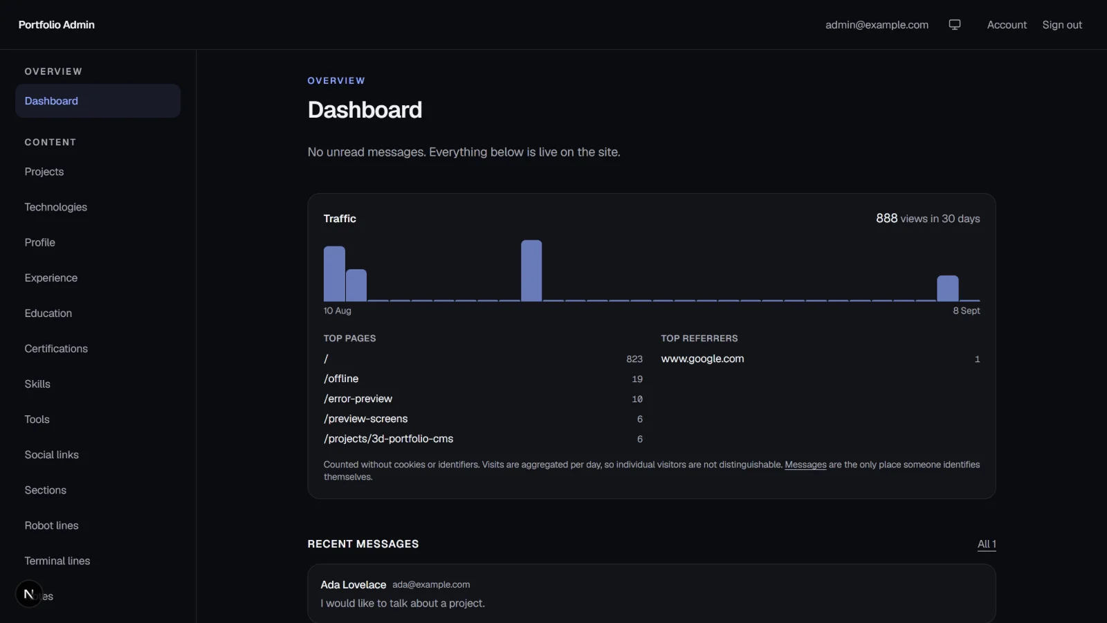Click the Account link in header

[x=1007, y=25]
